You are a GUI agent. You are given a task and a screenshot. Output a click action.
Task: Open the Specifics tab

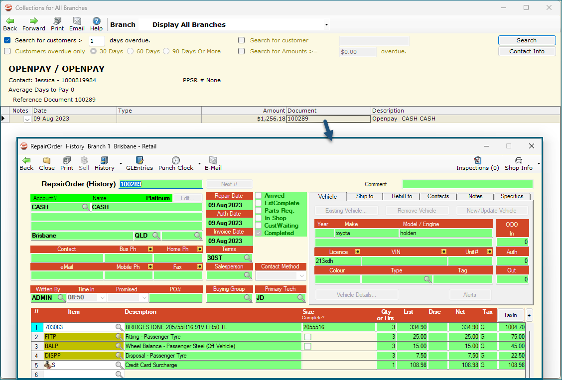point(512,196)
